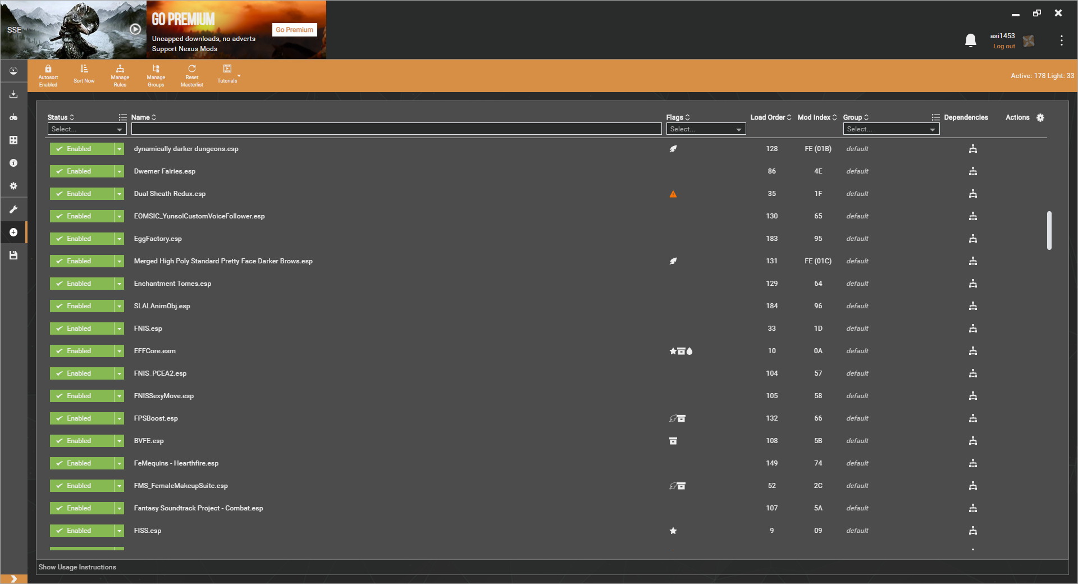The image size is (1078, 584).
Task: Toggle Enabled status for EggFactory.esp
Action: coord(81,239)
